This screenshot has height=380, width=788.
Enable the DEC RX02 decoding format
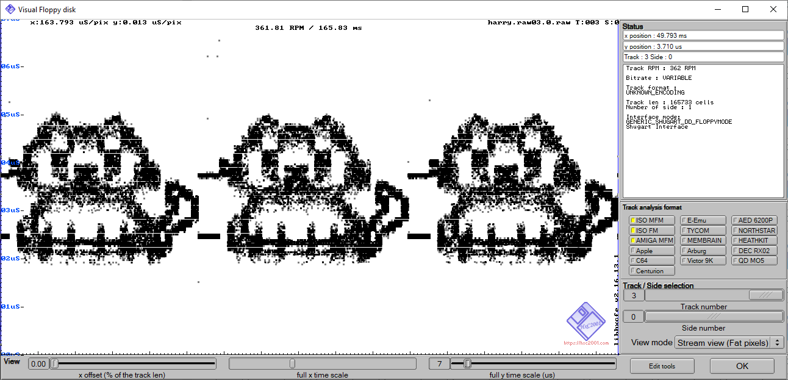(x=754, y=250)
